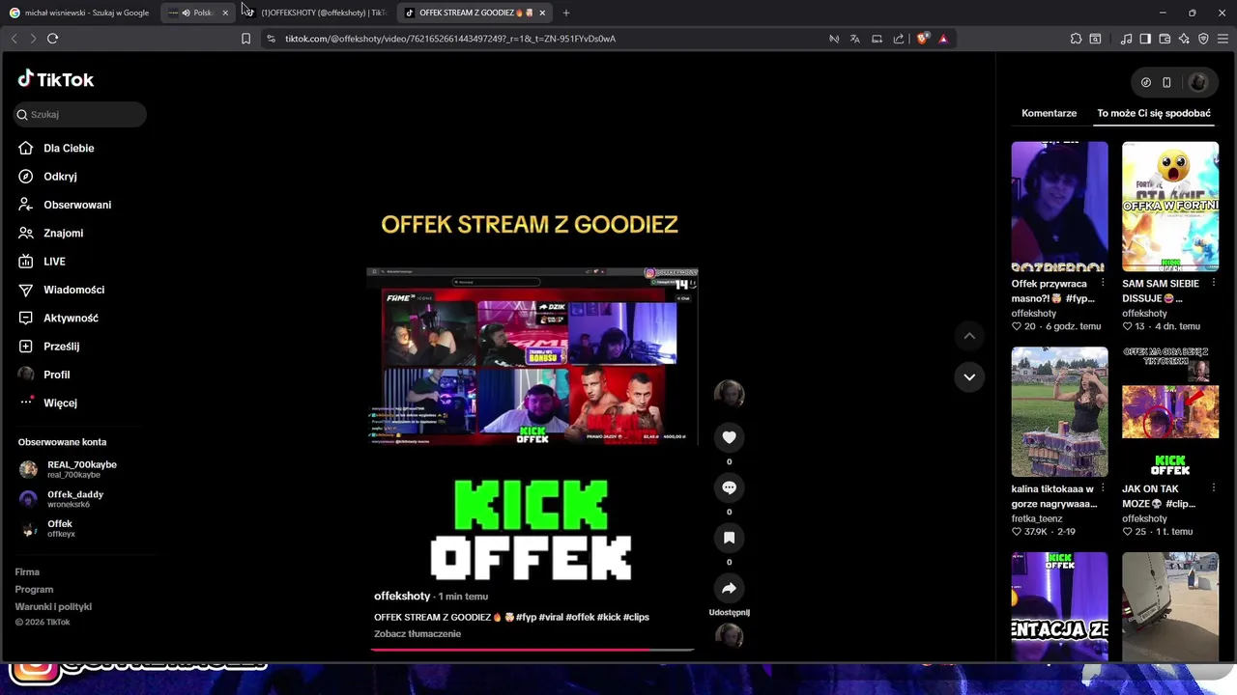Open the 'Offek przywraca masno' video thumbnail
Image resolution: width=1237 pixels, height=695 pixels.
1059,207
